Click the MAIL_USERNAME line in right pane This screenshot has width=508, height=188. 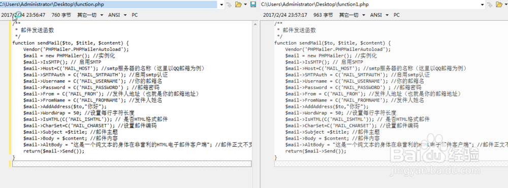click(355, 81)
